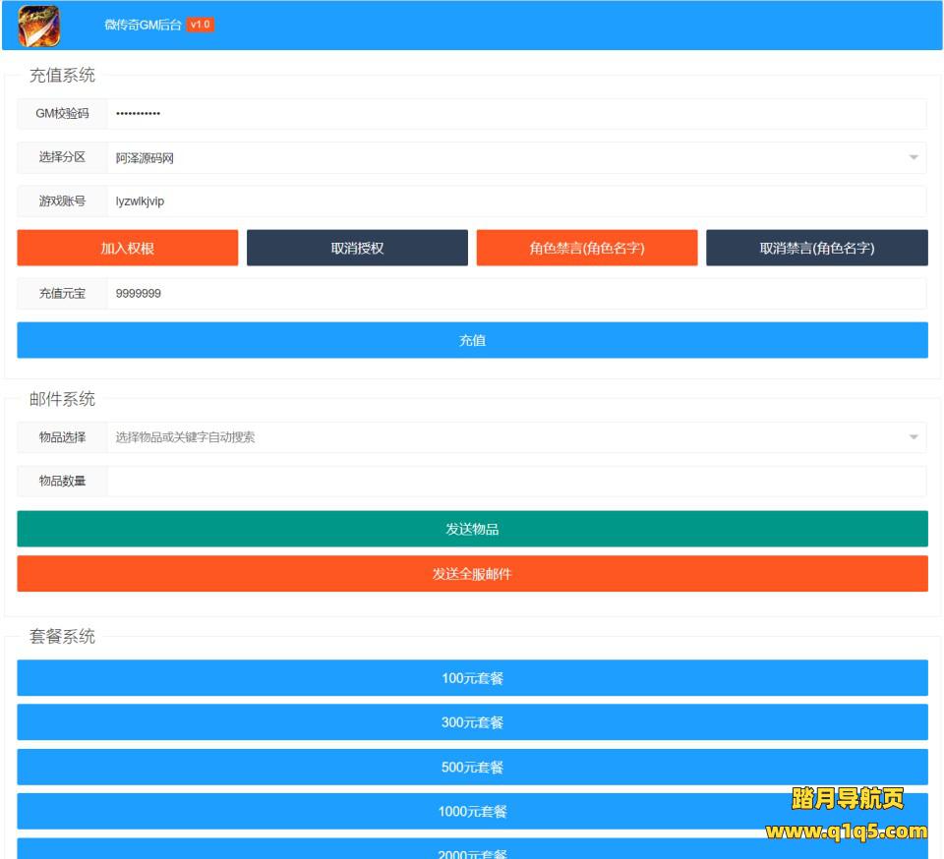
Task: Expand the 物品选择 item dropdown arrow
Action: [913, 437]
